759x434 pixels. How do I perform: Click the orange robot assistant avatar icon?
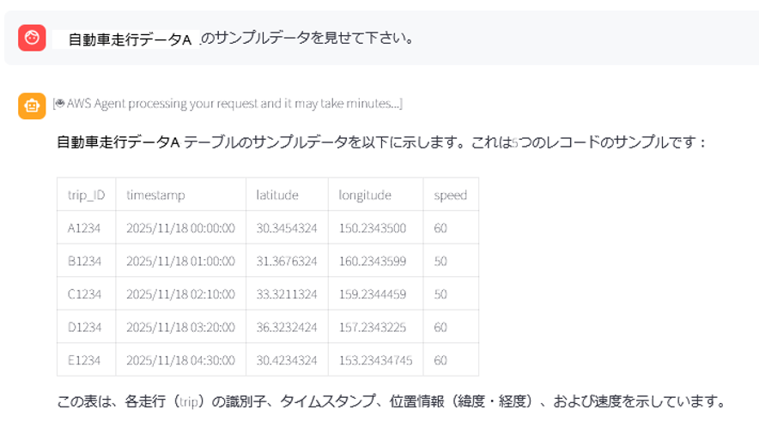coord(32,105)
